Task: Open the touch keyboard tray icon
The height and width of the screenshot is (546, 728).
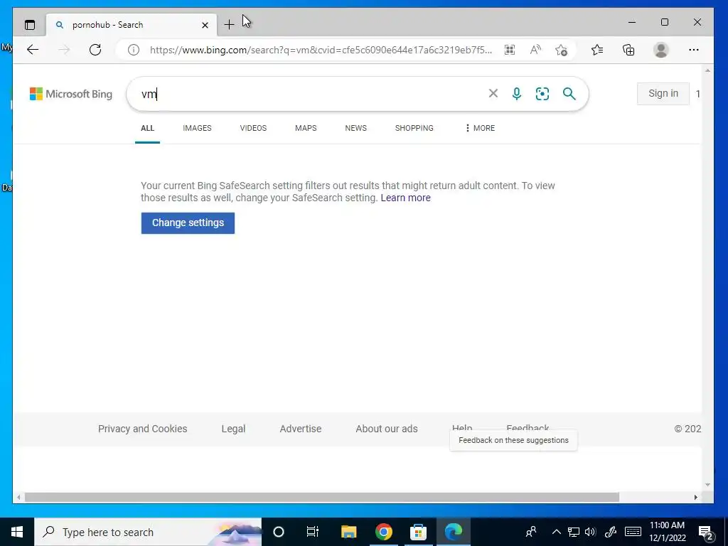Action: click(633, 532)
